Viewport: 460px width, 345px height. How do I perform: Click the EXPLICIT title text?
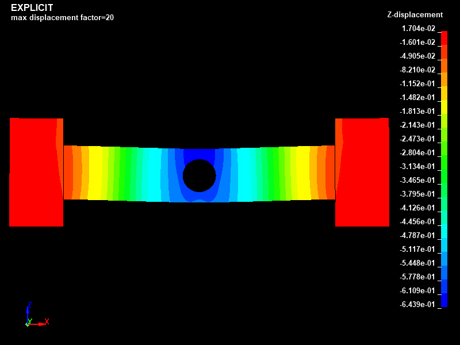point(33,8)
